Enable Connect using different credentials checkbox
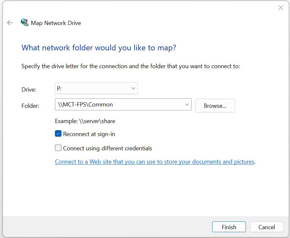 click(58, 148)
